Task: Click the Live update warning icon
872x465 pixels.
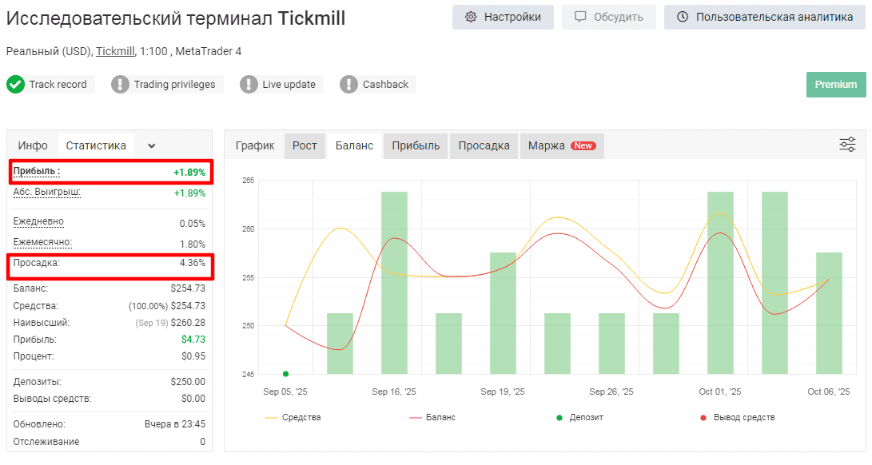Action: click(249, 85)
